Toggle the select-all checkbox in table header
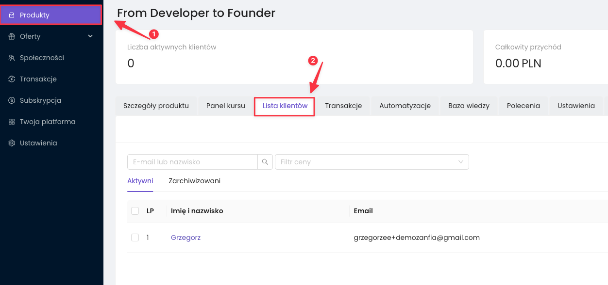The image size is (608, 285). pos(135,211)
